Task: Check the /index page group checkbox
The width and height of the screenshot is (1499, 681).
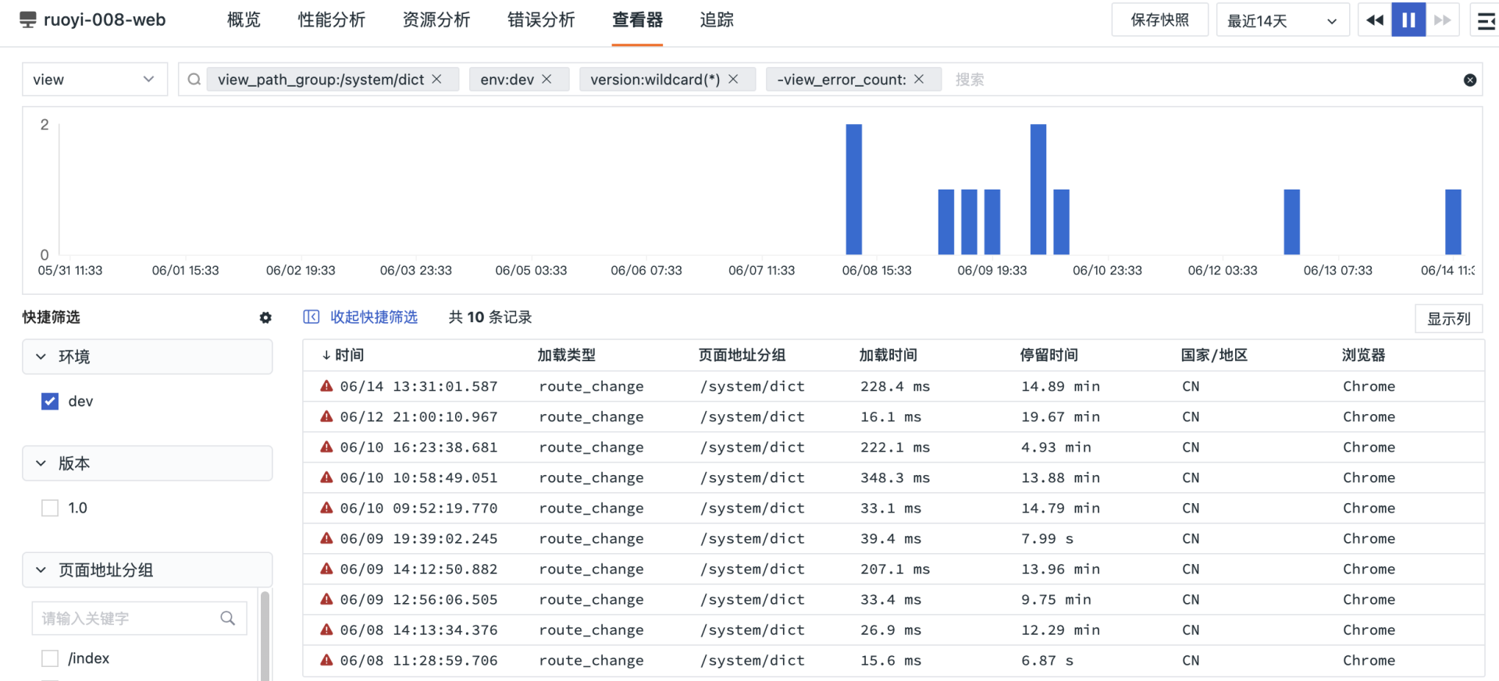Action: [50, 658]
